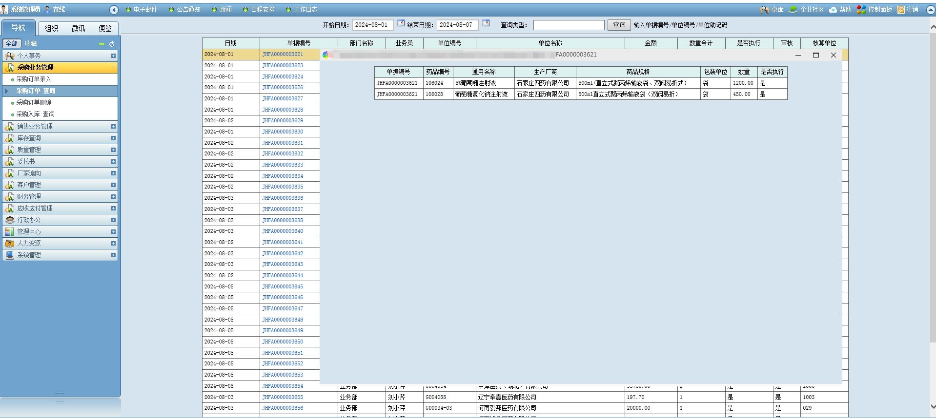
Task: Open 企业社区 in header
Action: (793, 10)
